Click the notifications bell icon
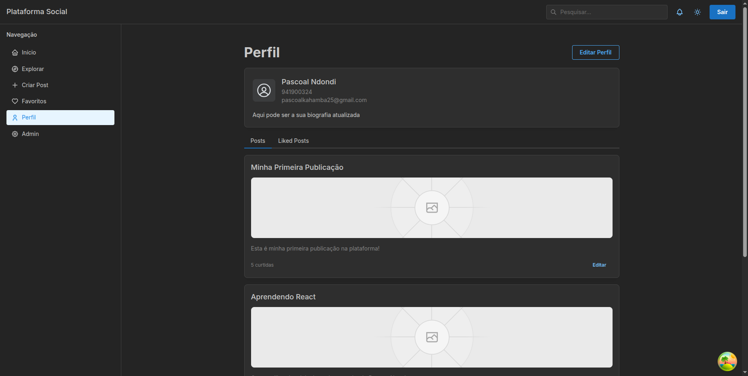This screenshot has height=376, width=748. click(680, 12)
